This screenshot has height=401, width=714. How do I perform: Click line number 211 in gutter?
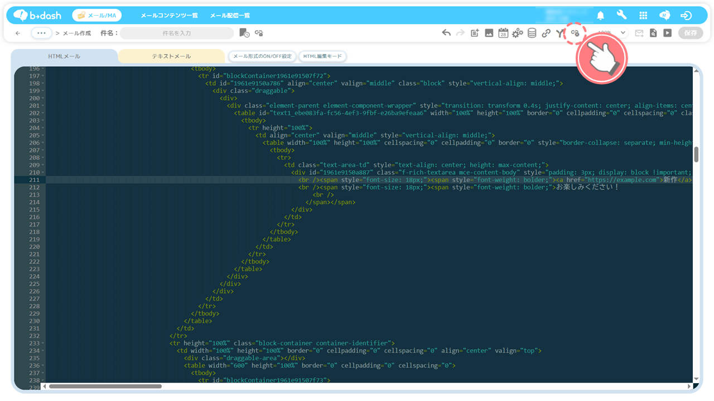click(35, 180)
